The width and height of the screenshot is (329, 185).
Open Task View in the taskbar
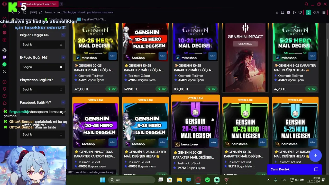160,180
